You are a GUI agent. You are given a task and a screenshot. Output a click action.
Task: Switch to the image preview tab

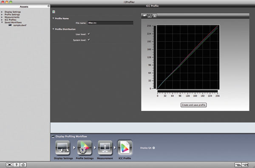(x=155, y=16)
